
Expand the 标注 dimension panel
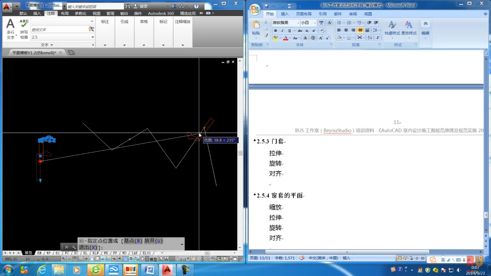pyautogui.click(x=105, y=45)
